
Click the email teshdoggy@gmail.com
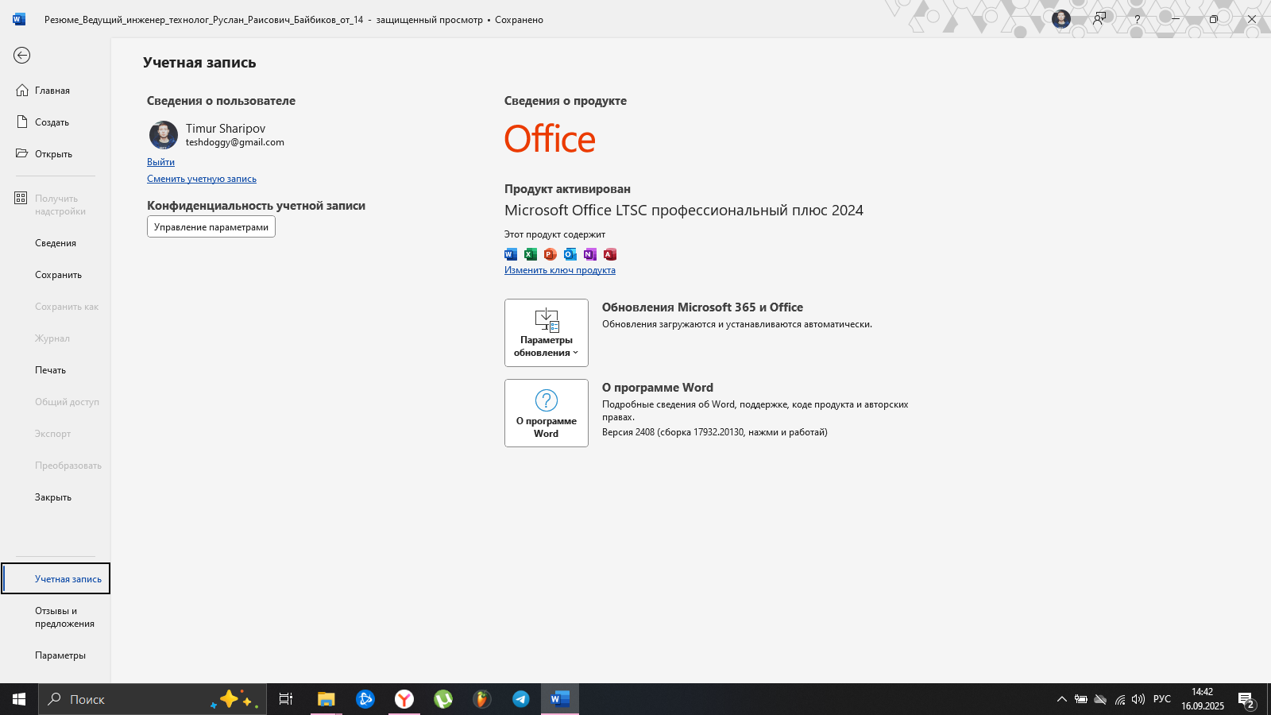pyautogui.click(x=235, y=142)
